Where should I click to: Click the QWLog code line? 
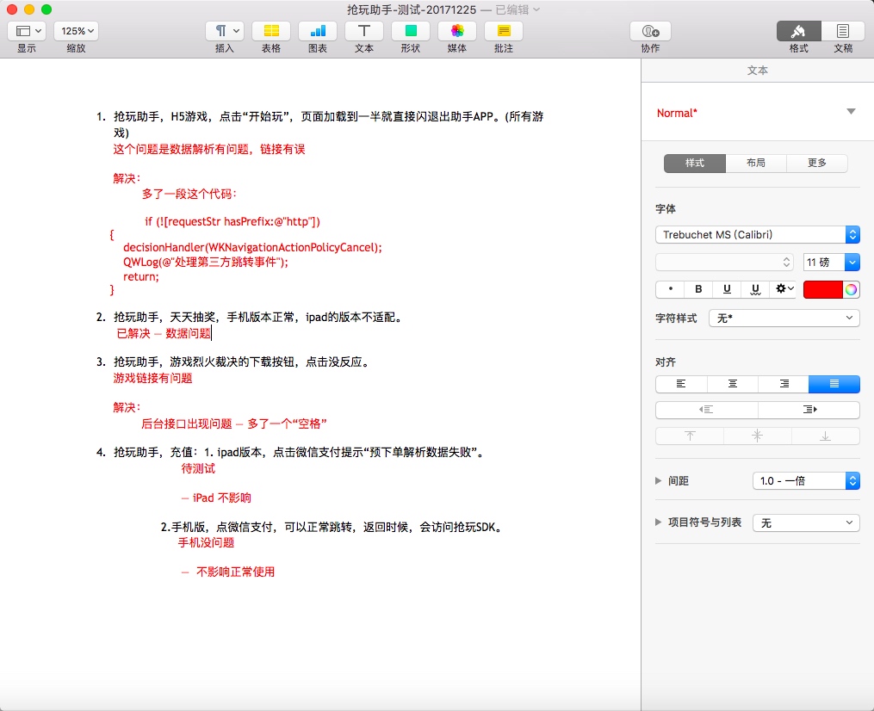click(206, 262)
